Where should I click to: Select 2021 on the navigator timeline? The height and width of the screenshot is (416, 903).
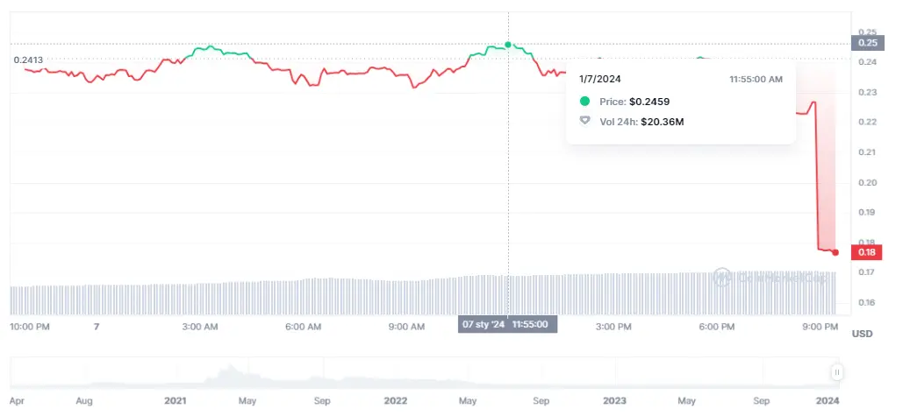(176, 400)
